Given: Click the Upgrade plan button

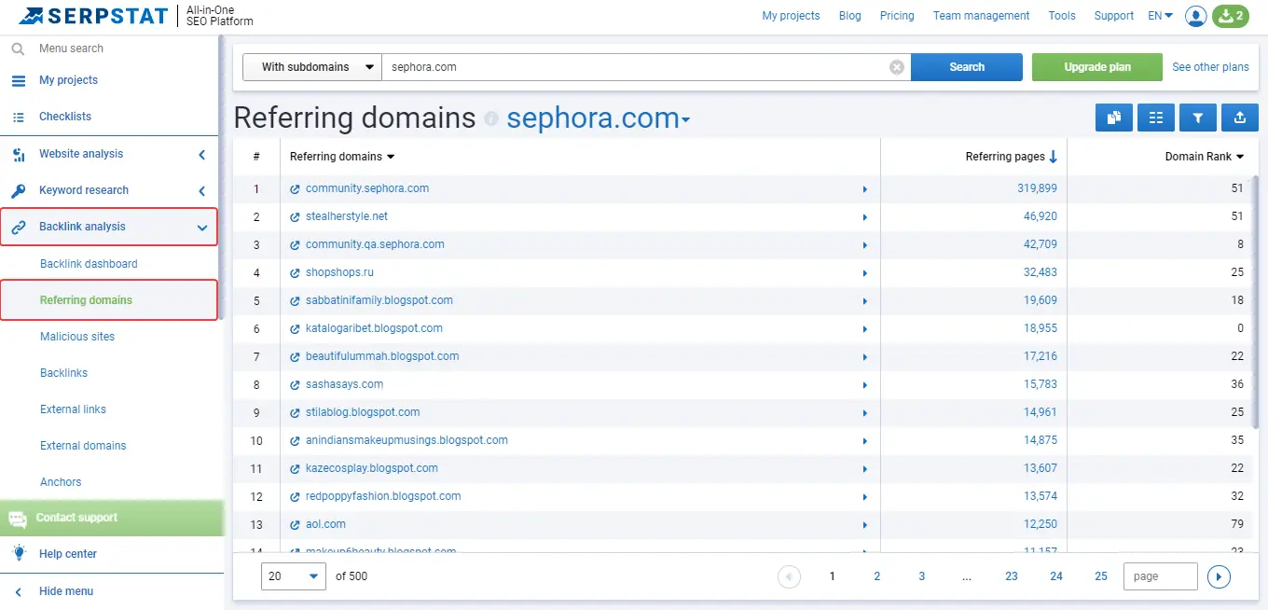Looking at the screenshot, I should 1096,66.
